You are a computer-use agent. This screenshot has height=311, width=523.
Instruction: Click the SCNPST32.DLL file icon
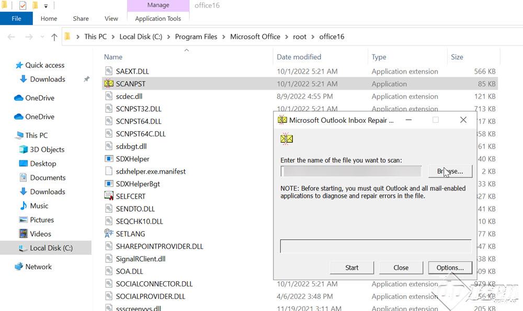(x=109, y=109)
